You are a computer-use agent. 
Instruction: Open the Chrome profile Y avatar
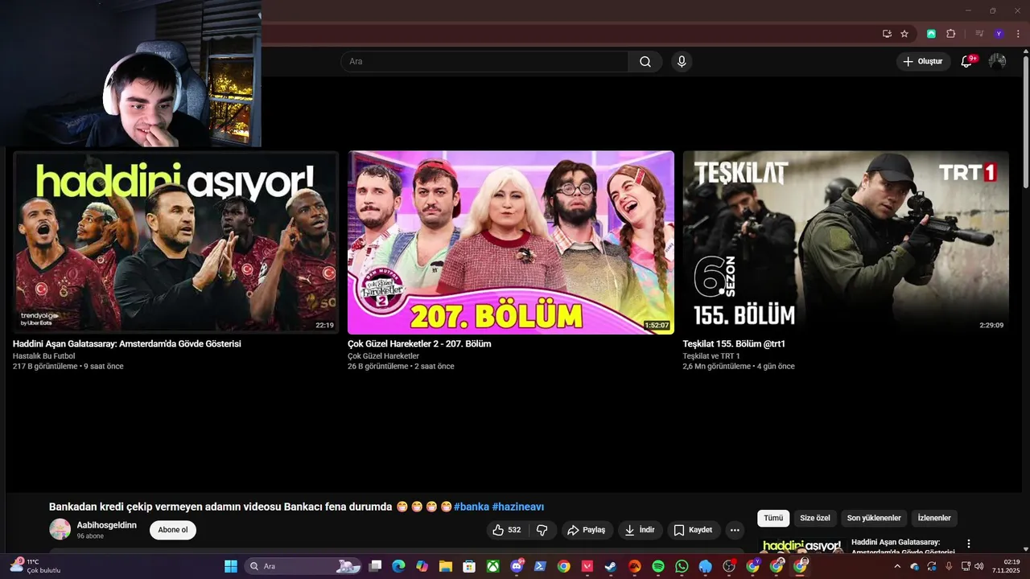[999, 34]
